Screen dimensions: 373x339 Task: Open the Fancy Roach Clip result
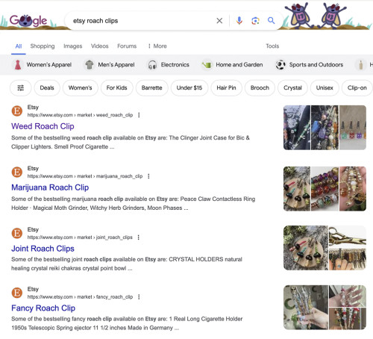click(x=43, y=308)
